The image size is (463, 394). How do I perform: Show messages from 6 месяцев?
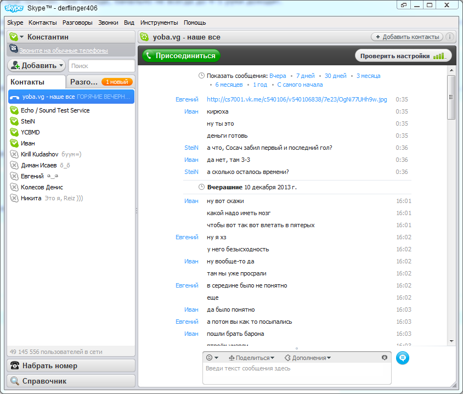click(x=229, y=85)
